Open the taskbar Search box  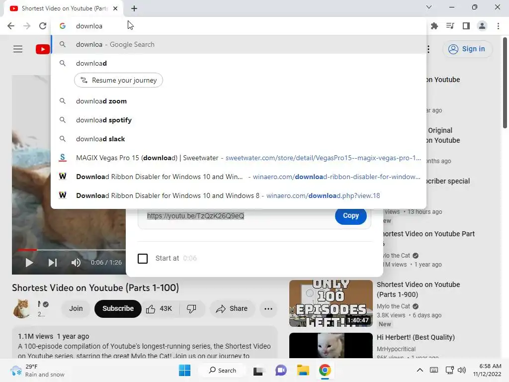point(223,370)
